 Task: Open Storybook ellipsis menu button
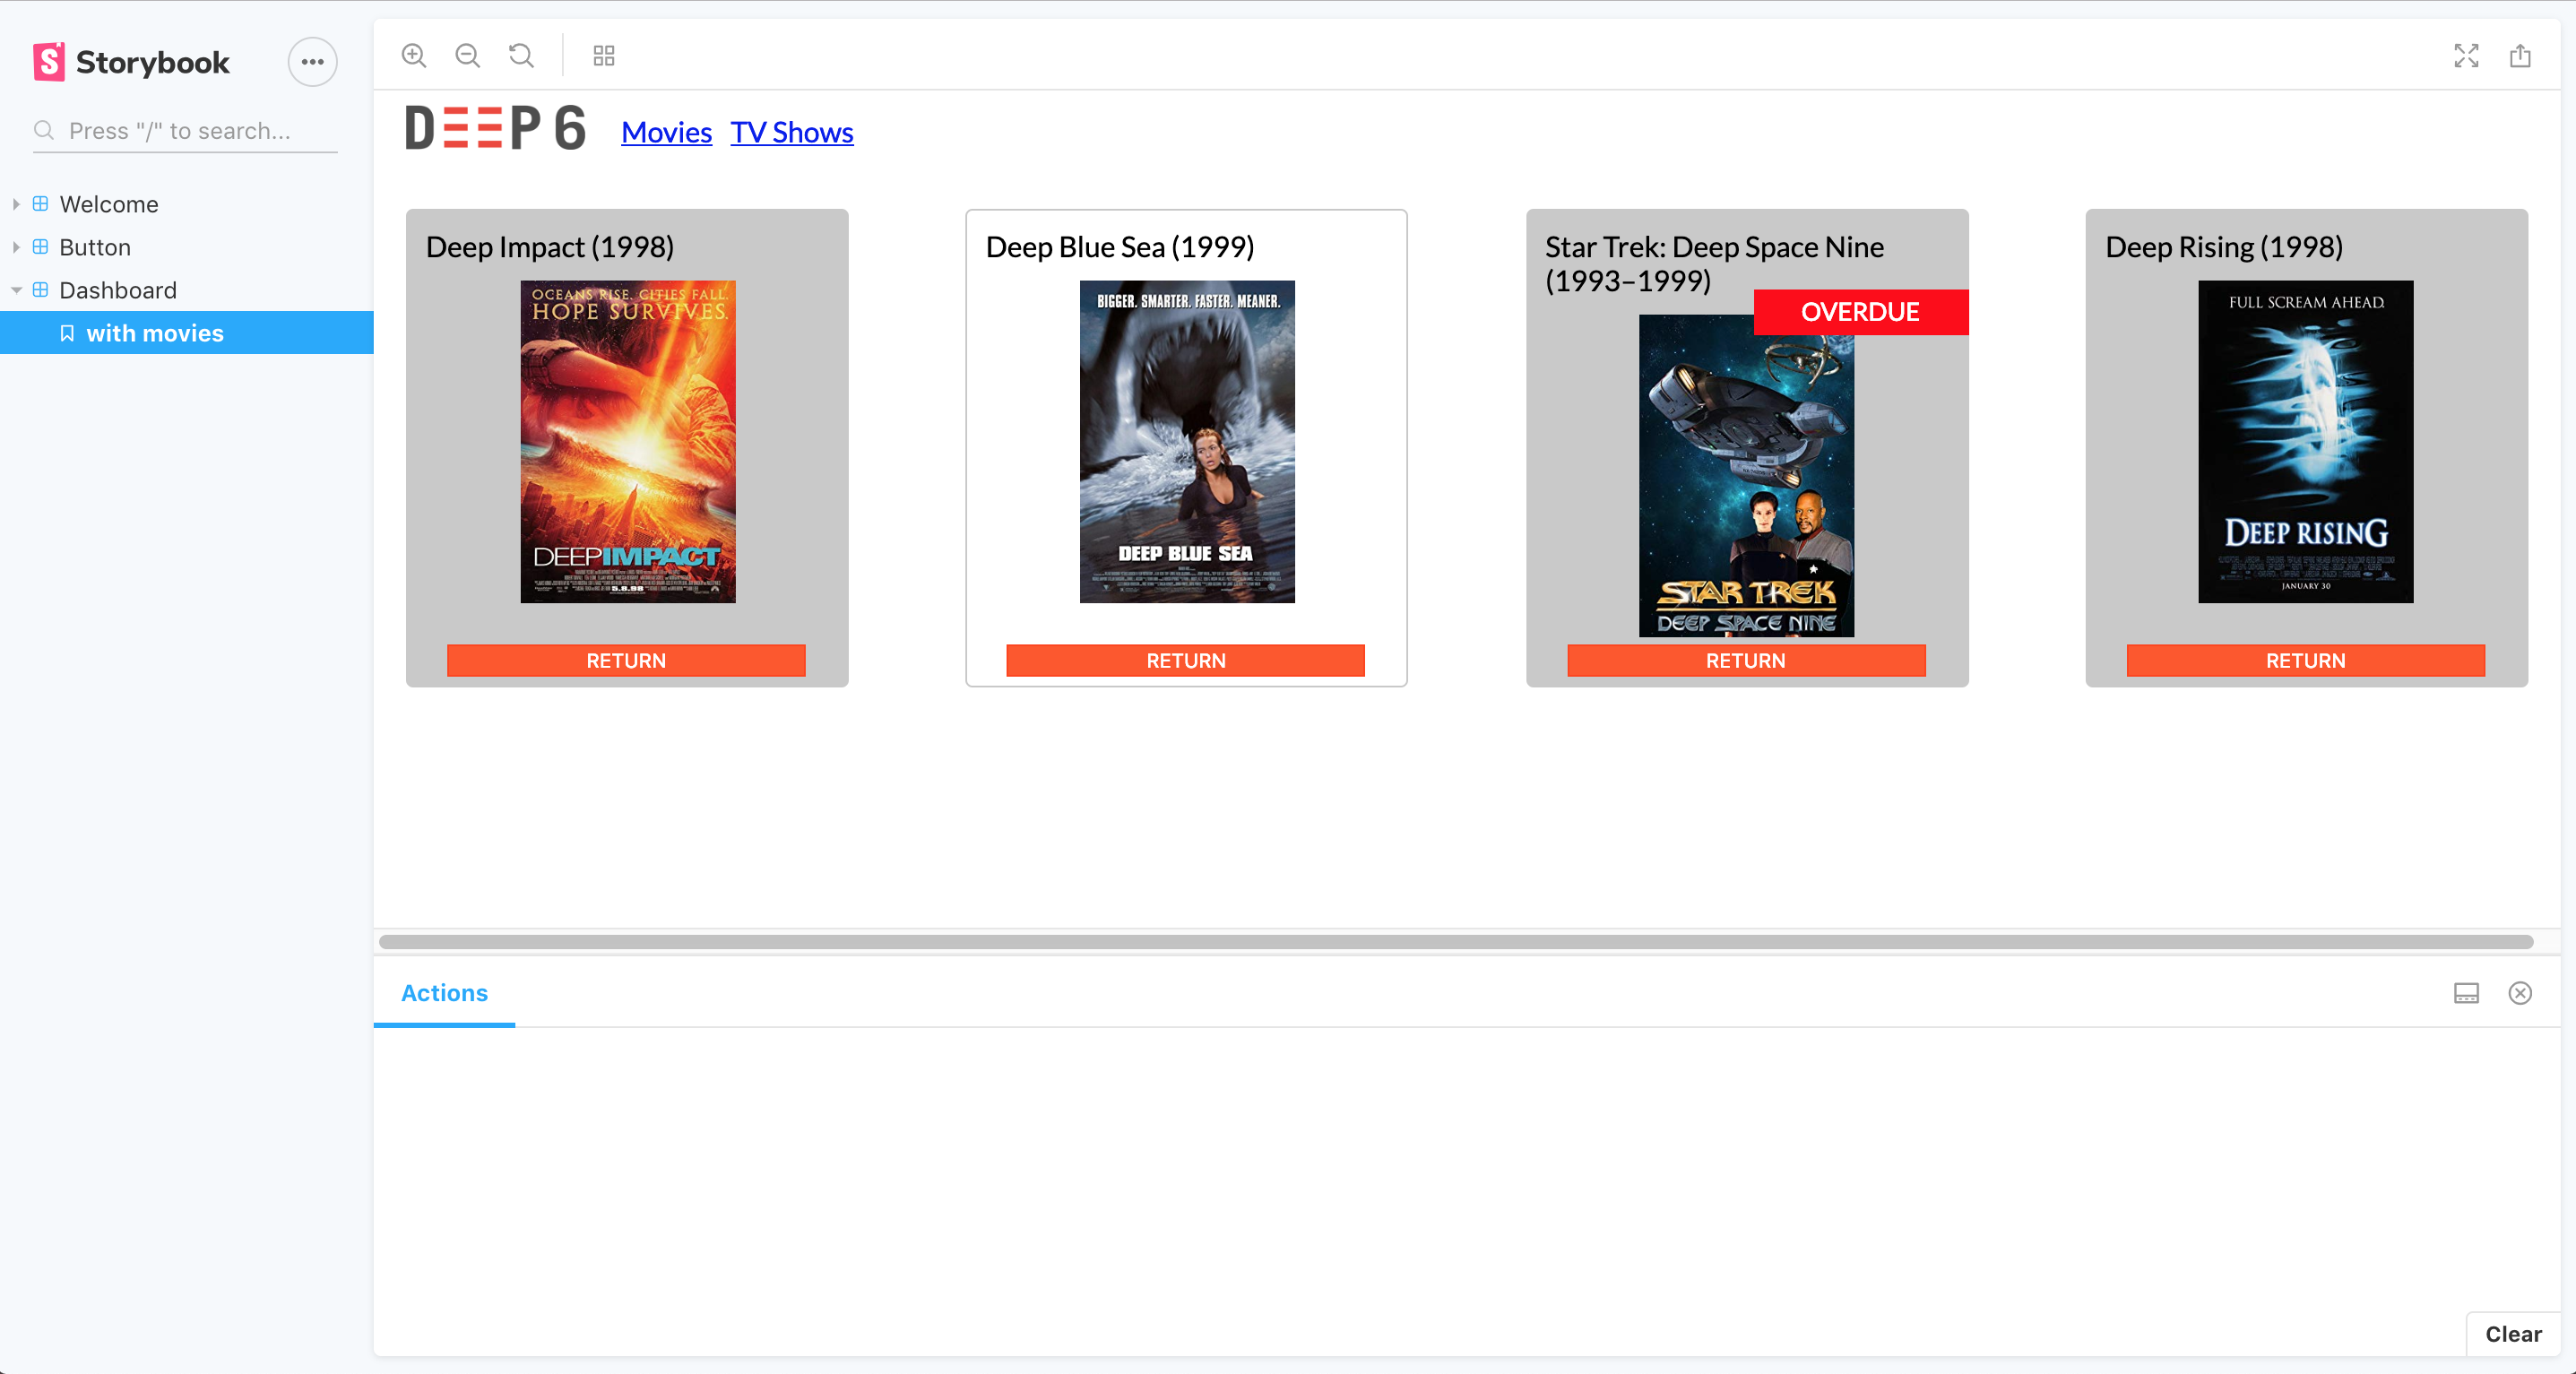pos(312,62)
